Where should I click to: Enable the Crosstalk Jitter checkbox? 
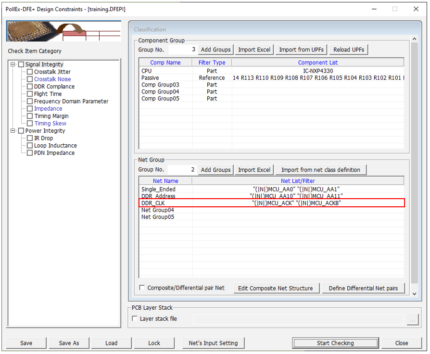tap(30, 72)
